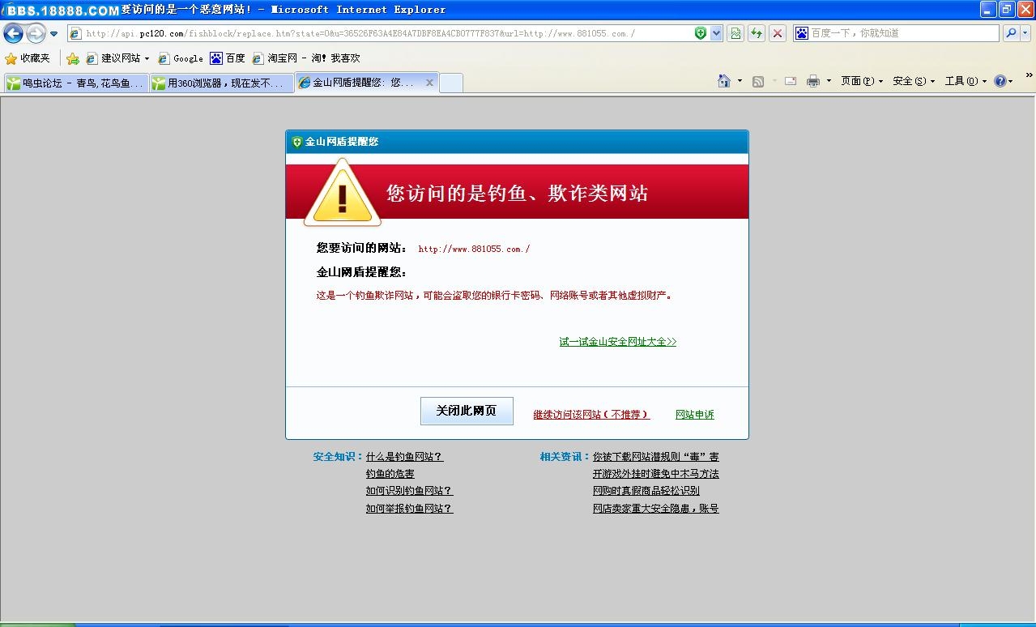The width and height of the screenshot is (1036, 627).
Task: Click the page icon left of URL
Action: 76,33
